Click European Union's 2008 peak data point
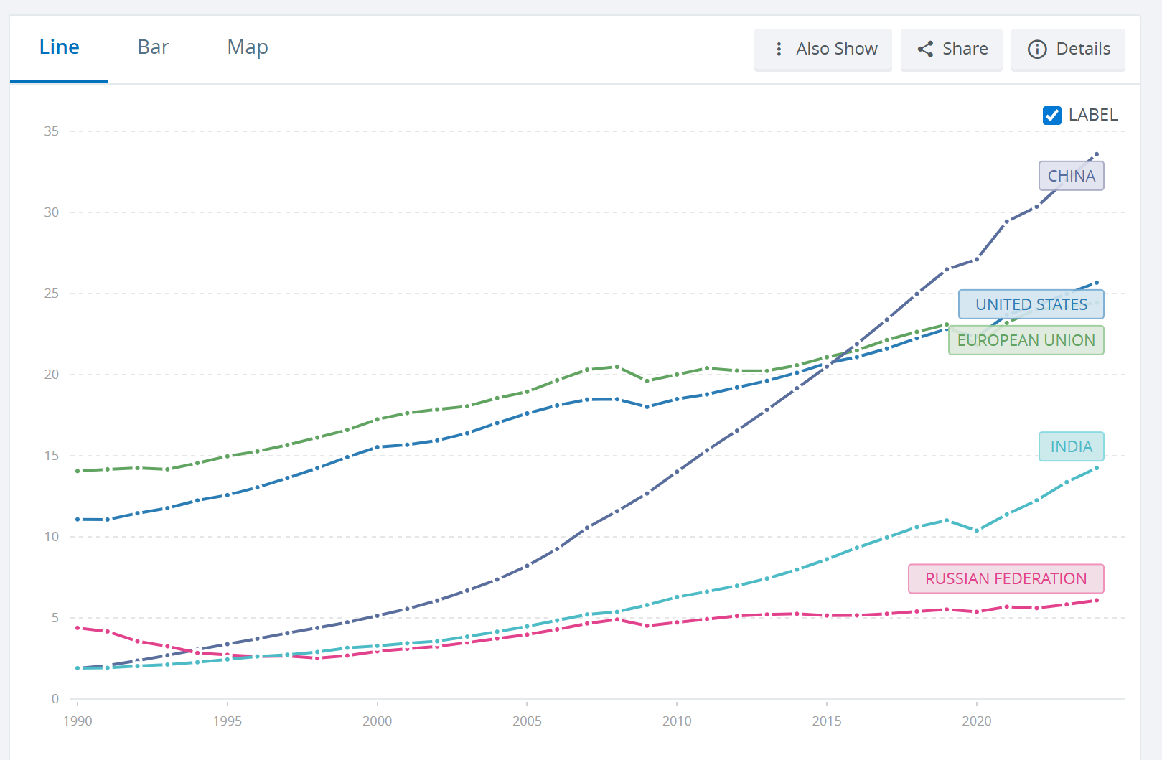 pyautogui.click(x=617, y=367)
